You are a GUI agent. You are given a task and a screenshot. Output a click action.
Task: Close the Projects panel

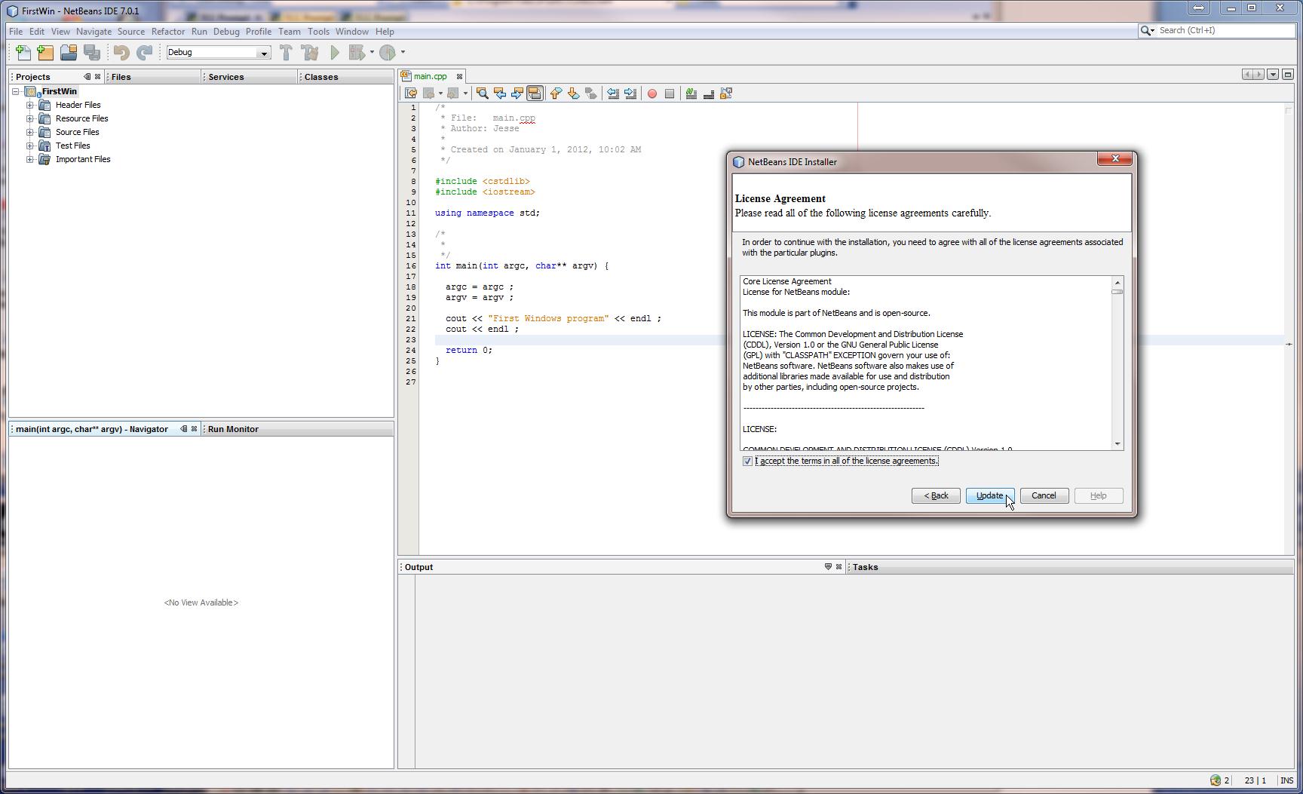[x=97, y=76]
